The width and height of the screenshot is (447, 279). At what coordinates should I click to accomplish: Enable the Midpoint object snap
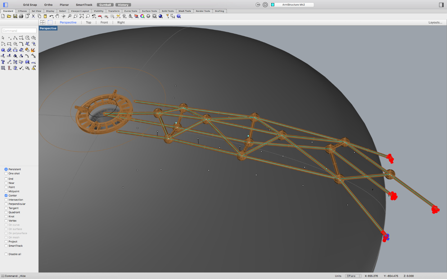click(6, 191)
